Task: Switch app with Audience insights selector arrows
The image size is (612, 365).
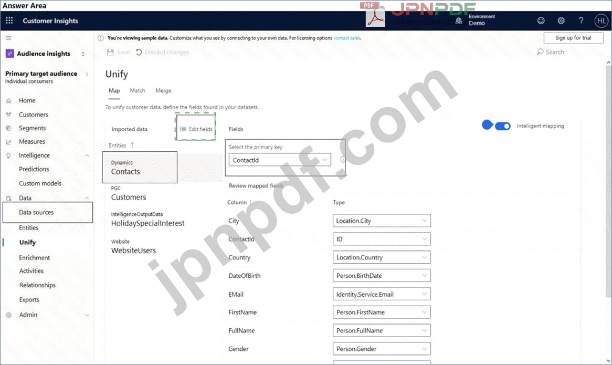Action: (83, 54)
